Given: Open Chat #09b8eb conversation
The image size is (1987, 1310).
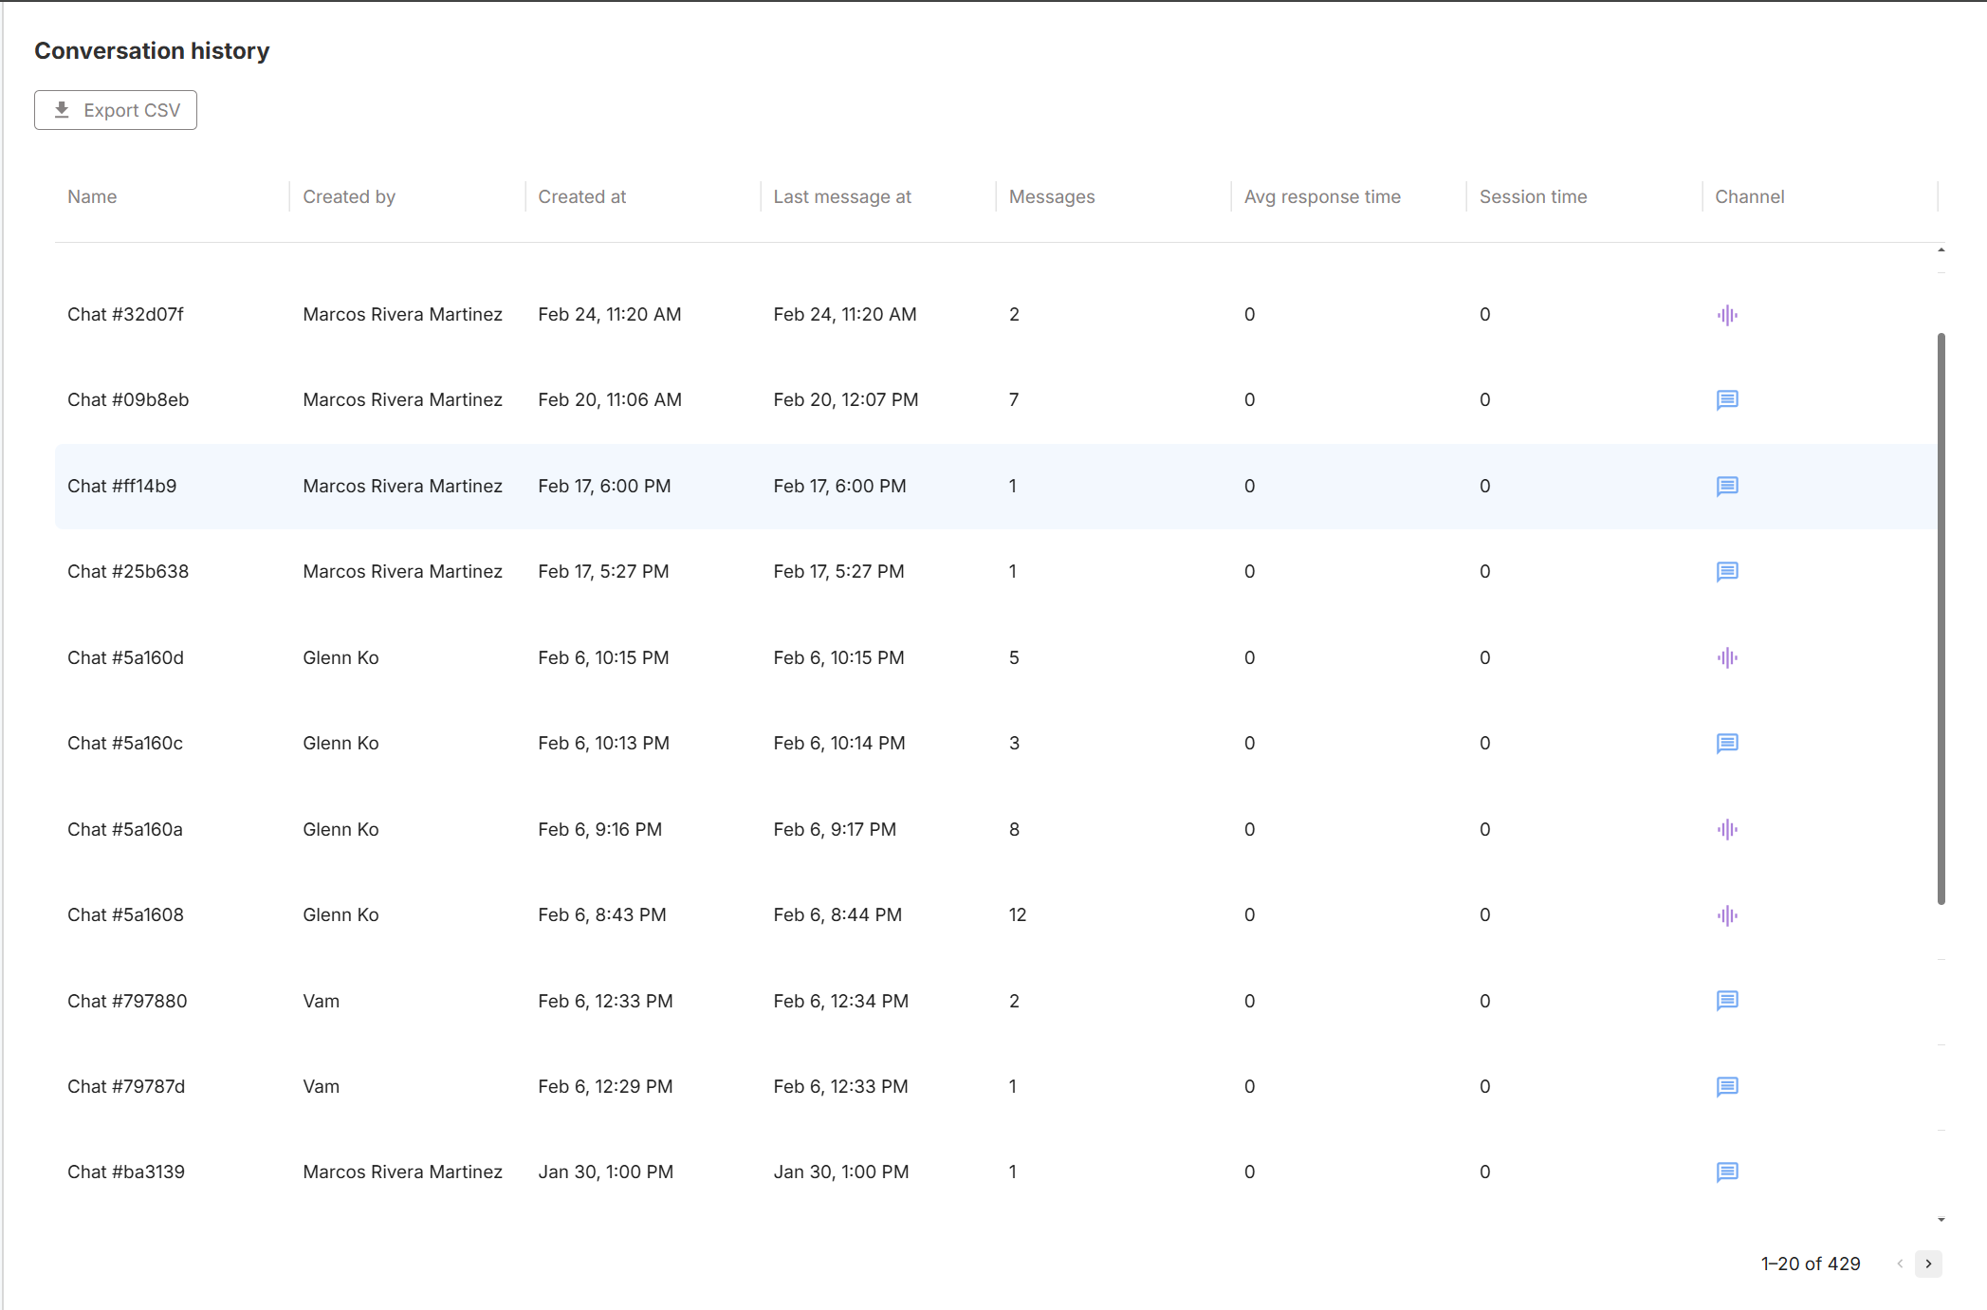Looking at the screenshot, I should 128,399.
